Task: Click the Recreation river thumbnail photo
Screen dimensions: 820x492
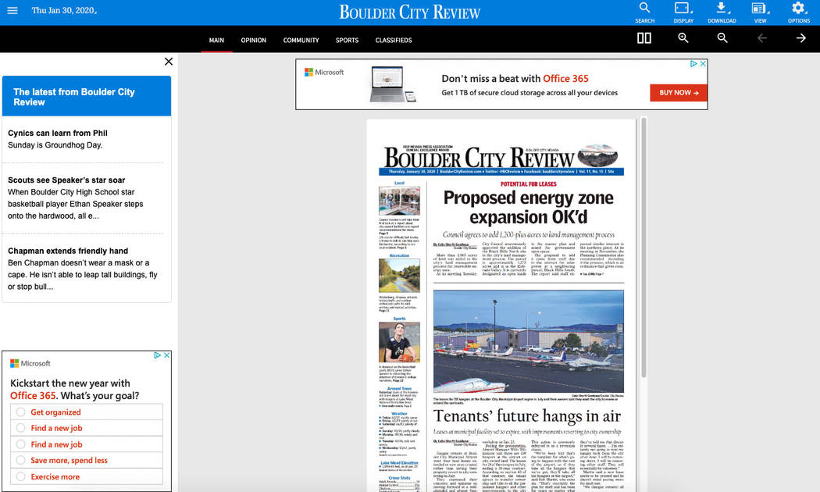Action: (399, 275)
